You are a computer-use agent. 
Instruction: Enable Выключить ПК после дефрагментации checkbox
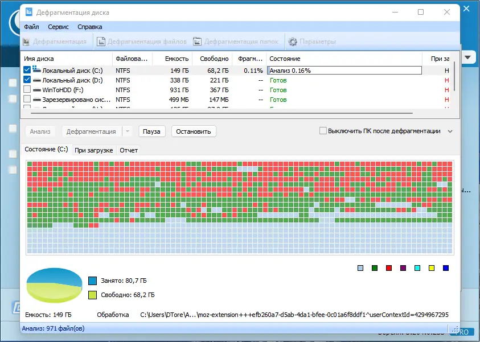coord(323,131)
